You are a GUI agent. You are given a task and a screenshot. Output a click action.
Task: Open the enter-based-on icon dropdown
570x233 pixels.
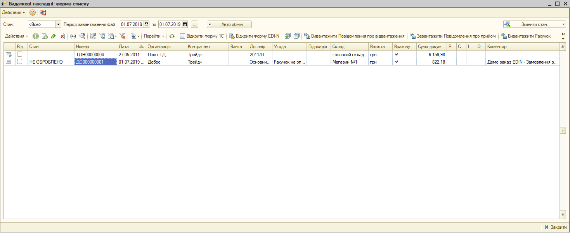coord(135,36)
